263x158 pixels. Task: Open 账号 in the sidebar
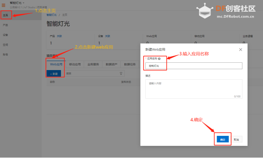[5, 54]
